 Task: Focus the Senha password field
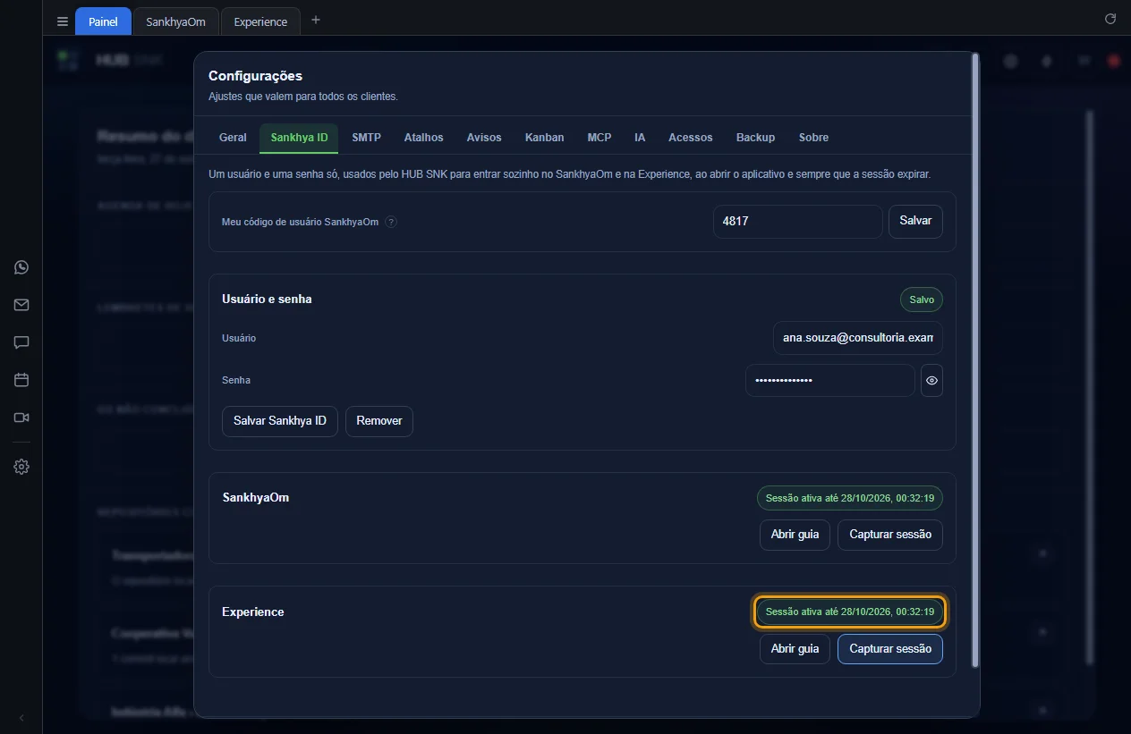coord(830,380)
